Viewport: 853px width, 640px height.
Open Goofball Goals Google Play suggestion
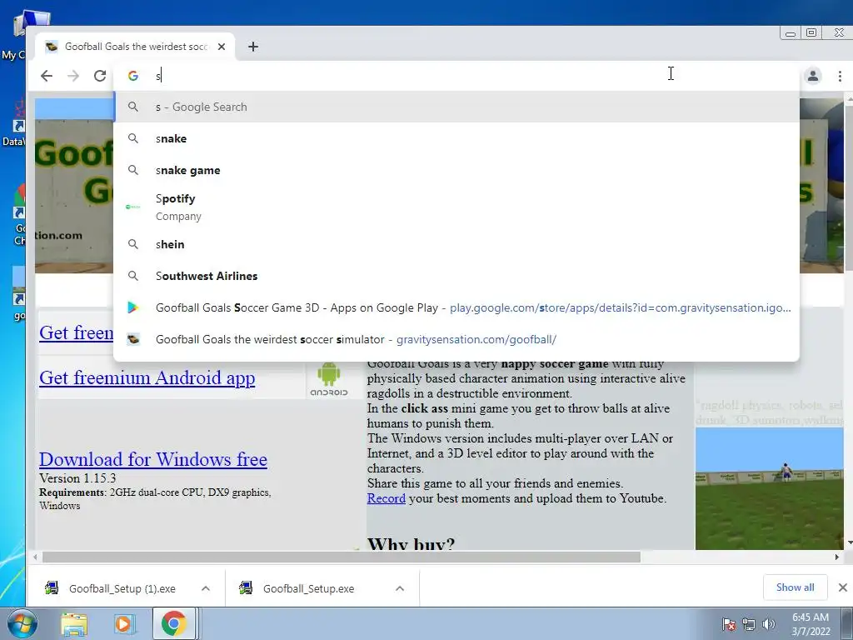(456, 307)
